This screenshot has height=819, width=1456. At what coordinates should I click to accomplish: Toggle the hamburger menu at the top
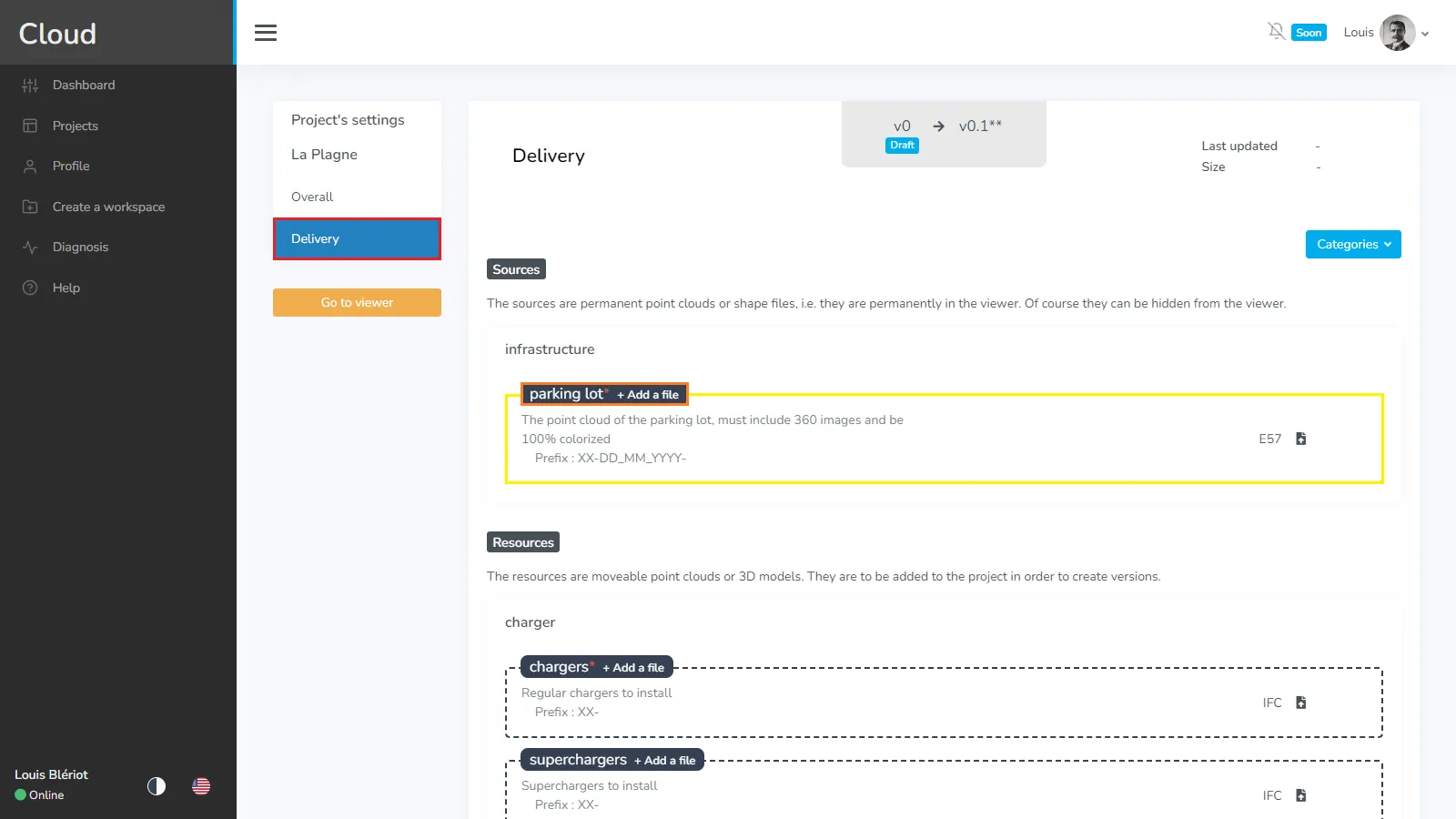(265, 32)
